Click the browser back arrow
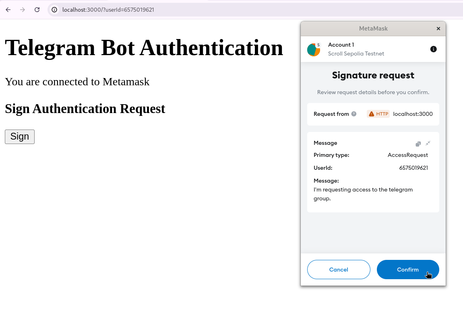Screen dimensions: 463x317 [x=8, y=10]
